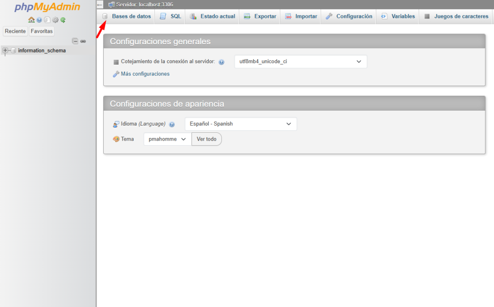Reload navigation panel with green refresh icon
Image resolution: width=494 pixels, height=307 pixels.
(63, 20)
